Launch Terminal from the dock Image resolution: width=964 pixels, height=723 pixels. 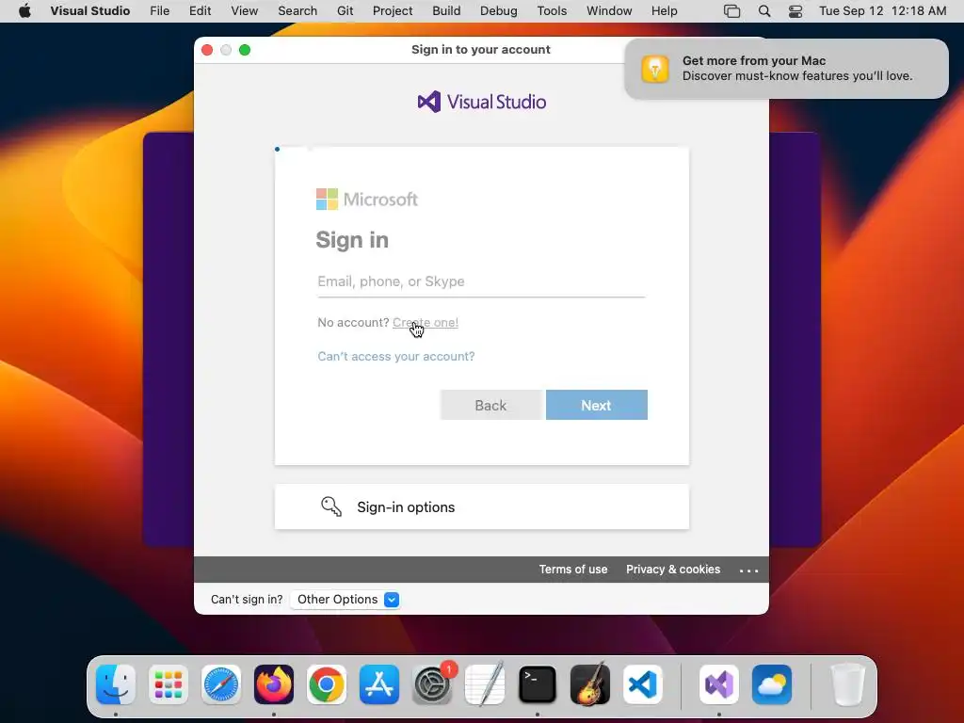coord(538,684)
